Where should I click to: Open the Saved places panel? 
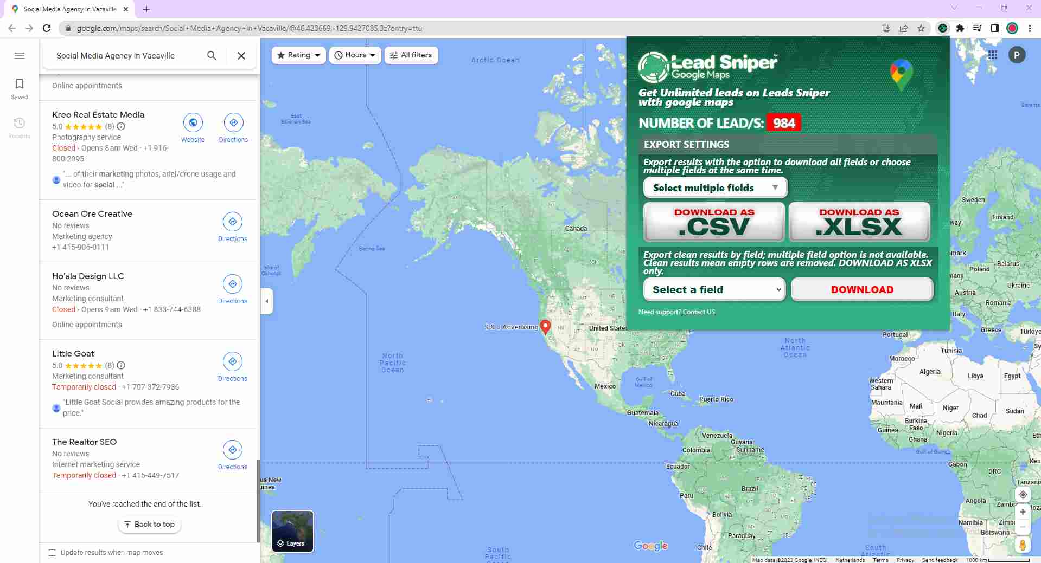pyautogui.click(x=20, y=88)
